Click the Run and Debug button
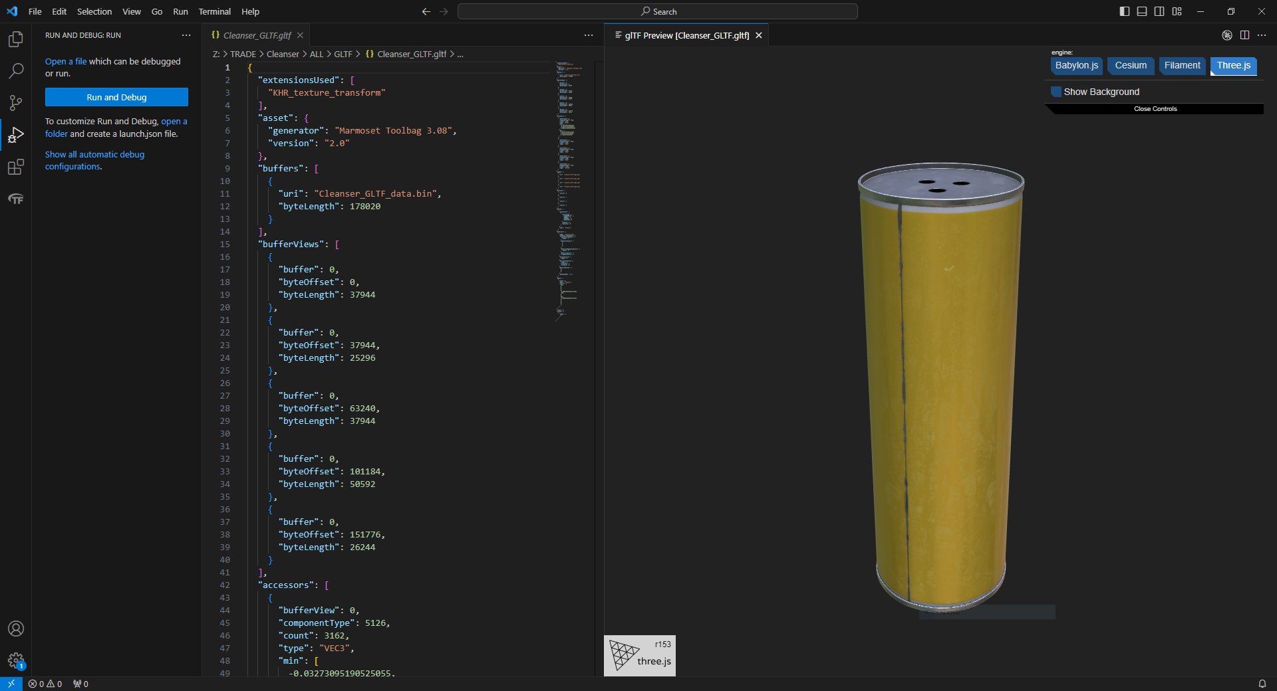This screenshot has height=691, width=1277. (116, 97)
